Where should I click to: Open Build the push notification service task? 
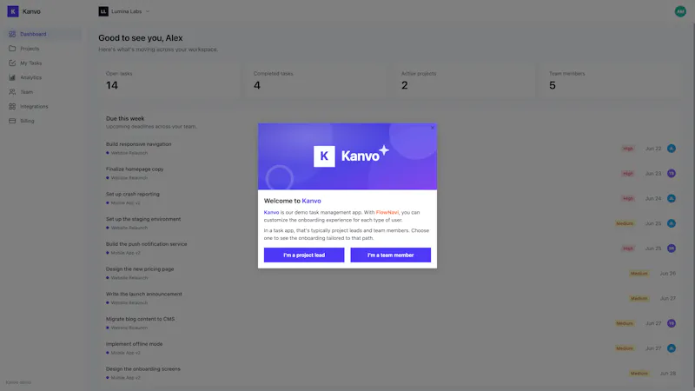pyautogui.click(x=146, y=244)
